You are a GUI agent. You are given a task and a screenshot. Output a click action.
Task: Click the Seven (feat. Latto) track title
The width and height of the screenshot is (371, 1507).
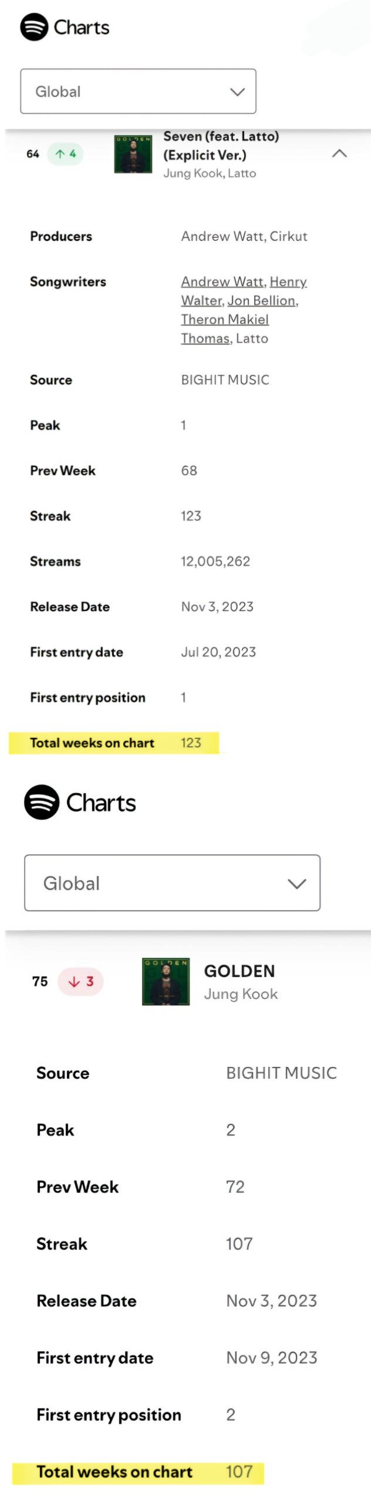coord(221,145)
